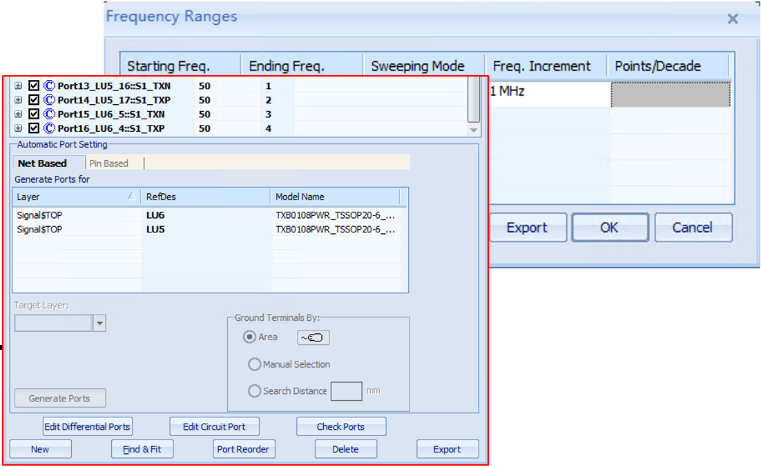Image resolution: width=761 pixels, height=467 pixels.
Task: Click the Edit Circuit Port button
Action: coord(214,427)
